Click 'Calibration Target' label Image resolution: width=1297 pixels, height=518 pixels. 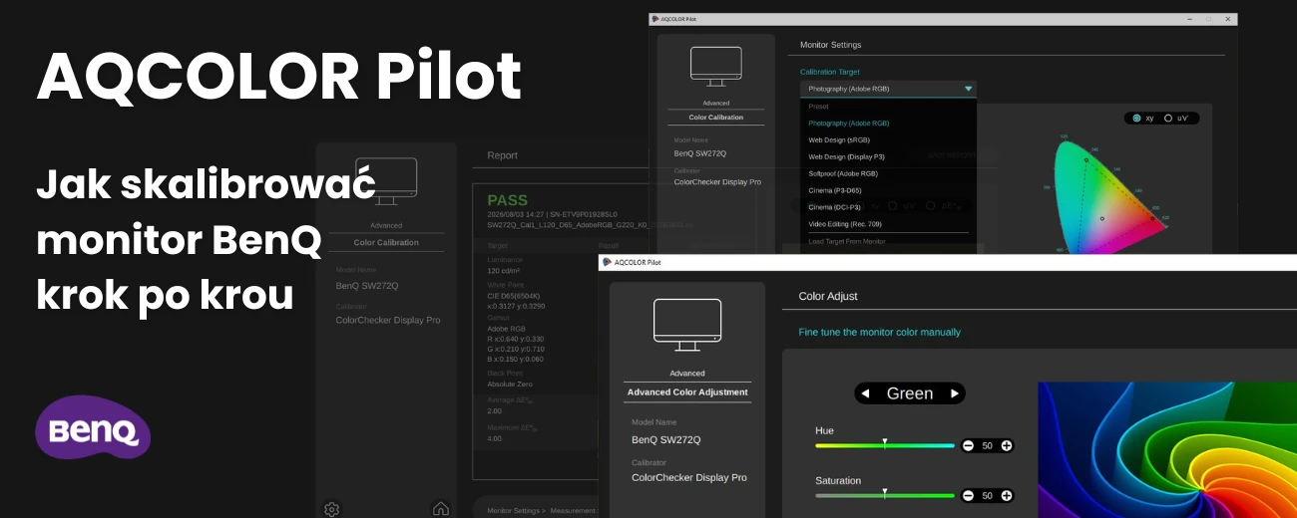(829, 72)
